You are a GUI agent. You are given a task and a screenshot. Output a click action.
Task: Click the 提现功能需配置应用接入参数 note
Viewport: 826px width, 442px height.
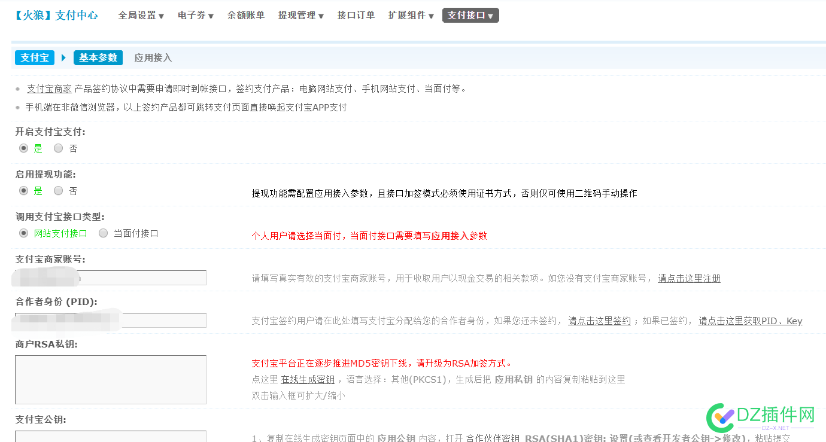pos(444,193)
